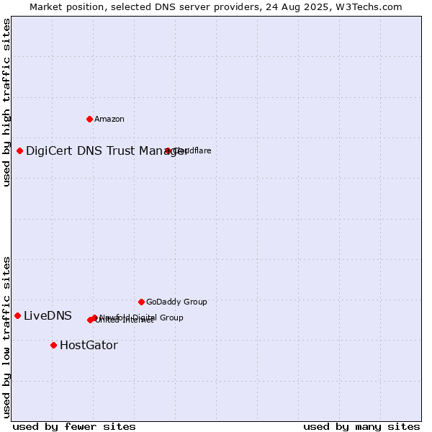Click the 'GoDaddy Group' label text

tap(176, 302)
